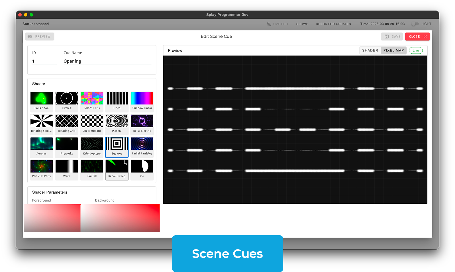Screen dimensions: 455x272
Task: Close the Edit Scene Cue dialog
Action: coord(417,37)
